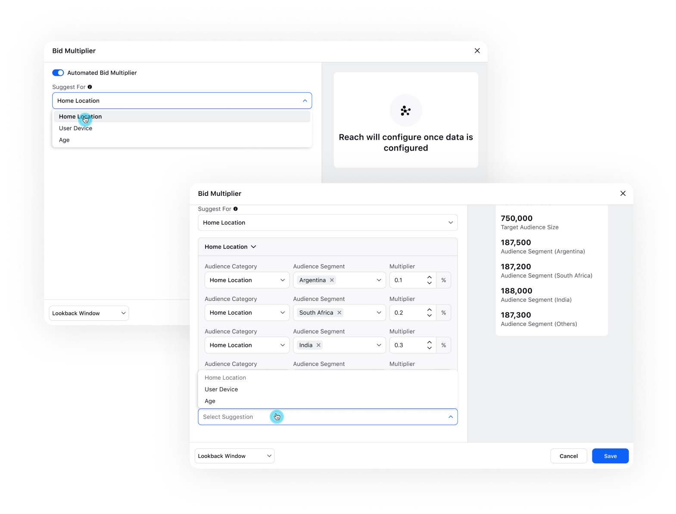The height and width of the screenshot is (514, 676).
Task: Collapse the Suggest For dropdown in back dialog
Action: (x=305, y=101)
